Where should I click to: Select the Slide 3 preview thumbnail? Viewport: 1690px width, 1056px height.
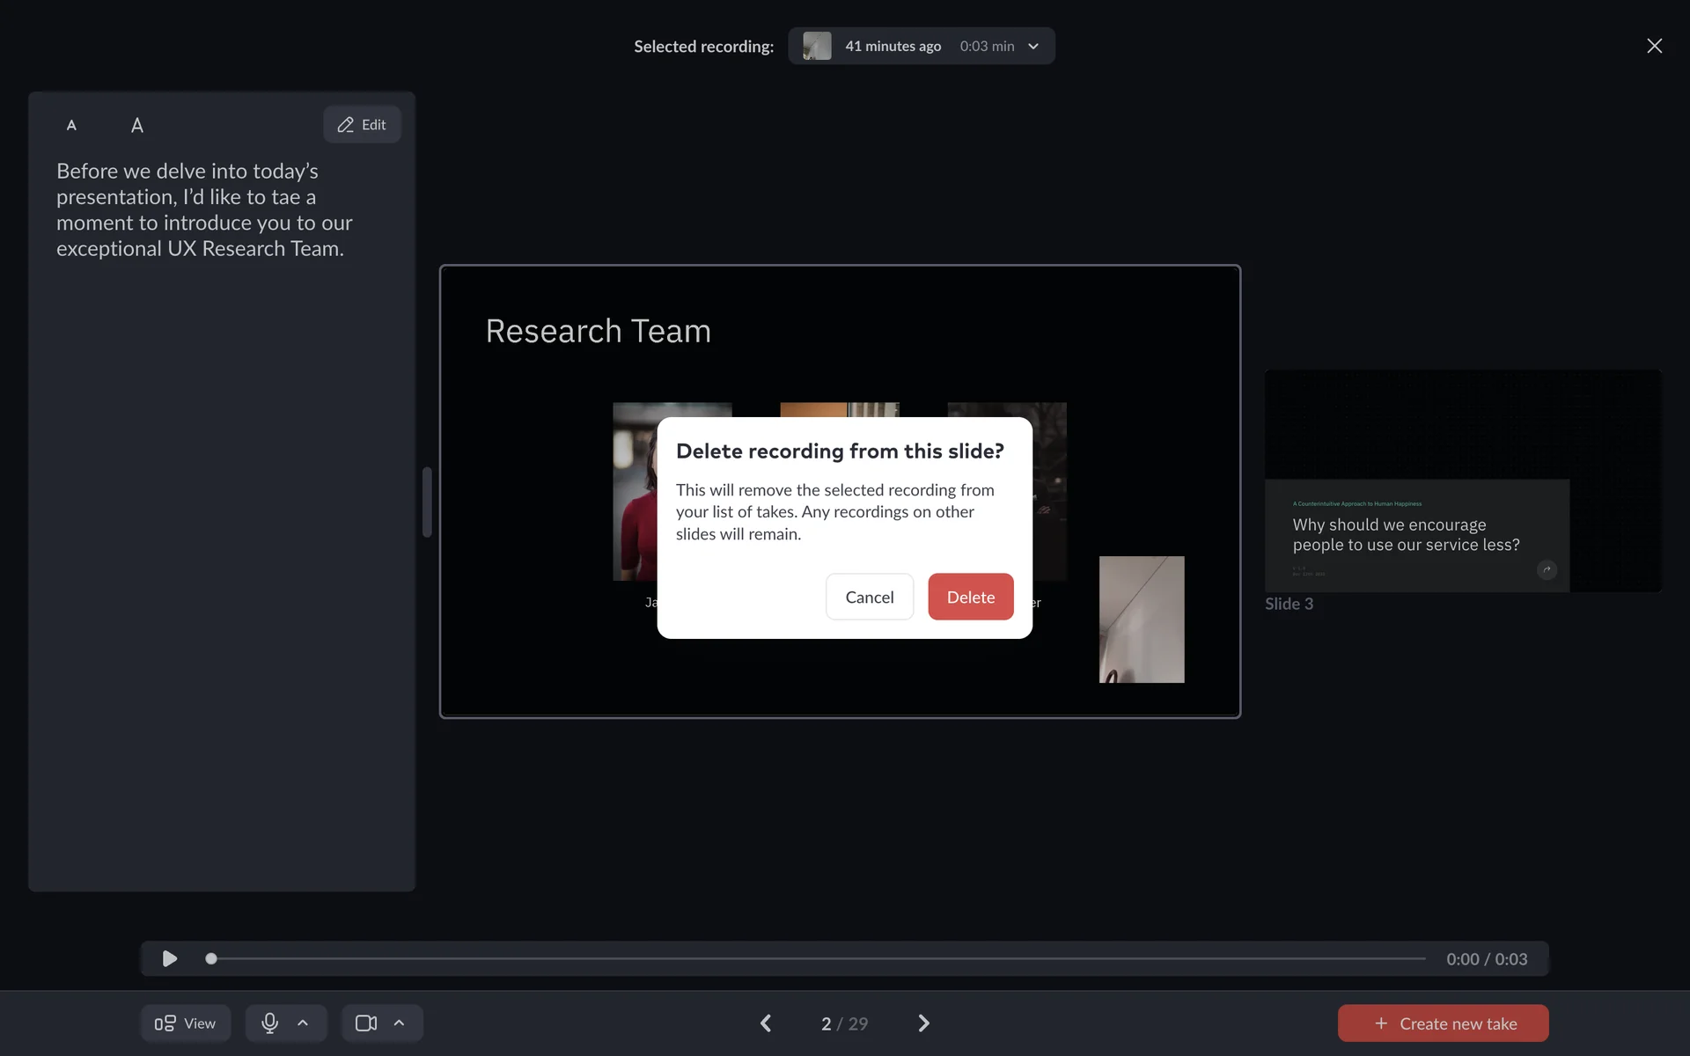[x=1462, y=480]
